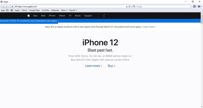Click the Buy link for iPhone 12

pyautogui.click(x=111, y=66)
